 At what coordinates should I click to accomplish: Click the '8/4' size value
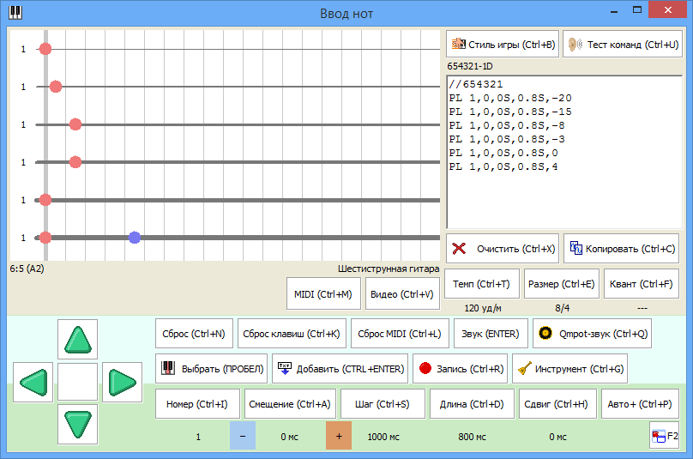point(562,308)
